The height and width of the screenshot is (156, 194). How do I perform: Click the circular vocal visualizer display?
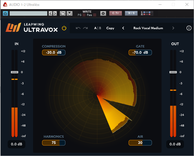97,96
